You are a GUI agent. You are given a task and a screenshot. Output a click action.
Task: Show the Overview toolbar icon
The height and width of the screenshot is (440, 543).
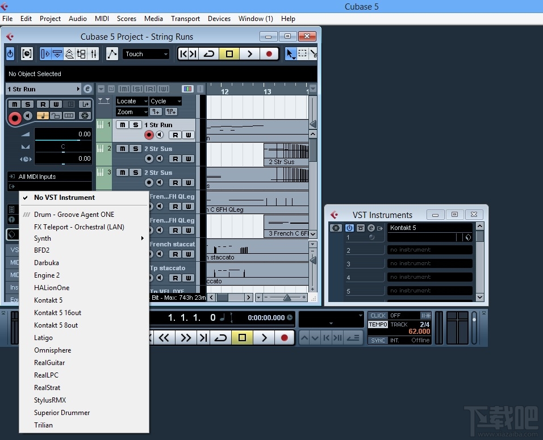(x=69, y=54)
